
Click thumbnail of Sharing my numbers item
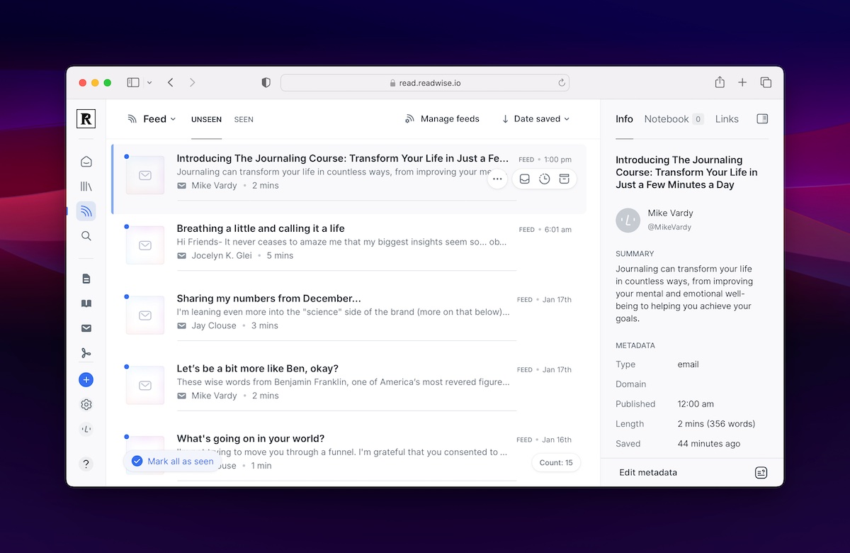(145, 315)
